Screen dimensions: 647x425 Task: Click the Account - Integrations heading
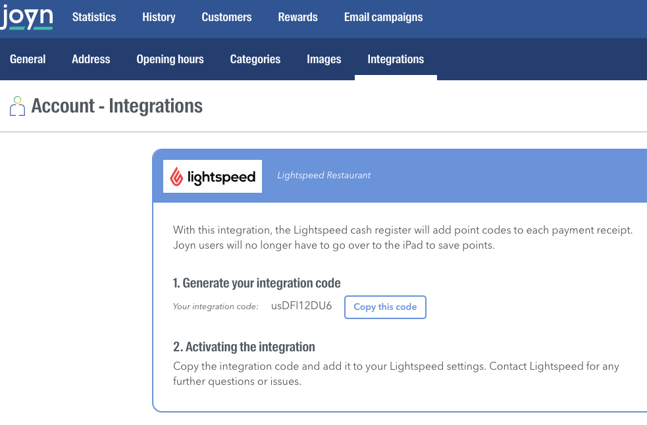(116, 106)
